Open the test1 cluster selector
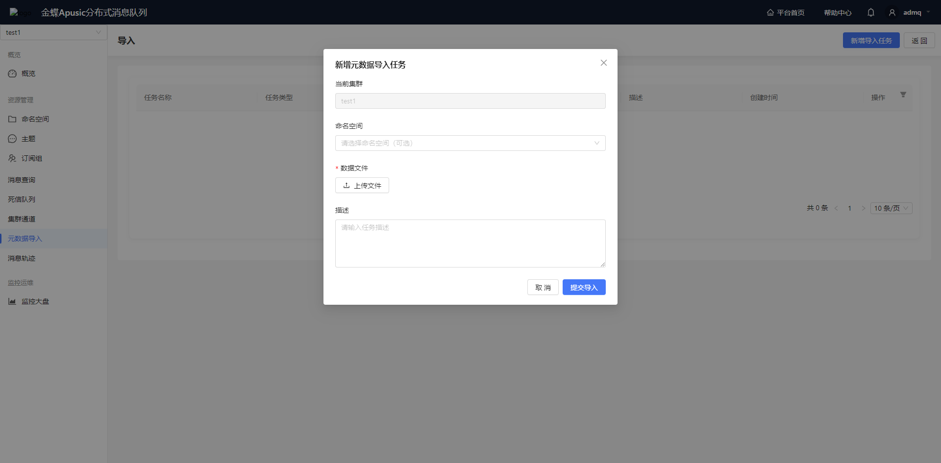 (x=53, y=32)
